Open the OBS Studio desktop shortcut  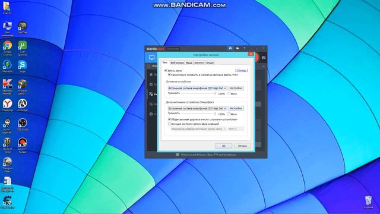point(23,124)
